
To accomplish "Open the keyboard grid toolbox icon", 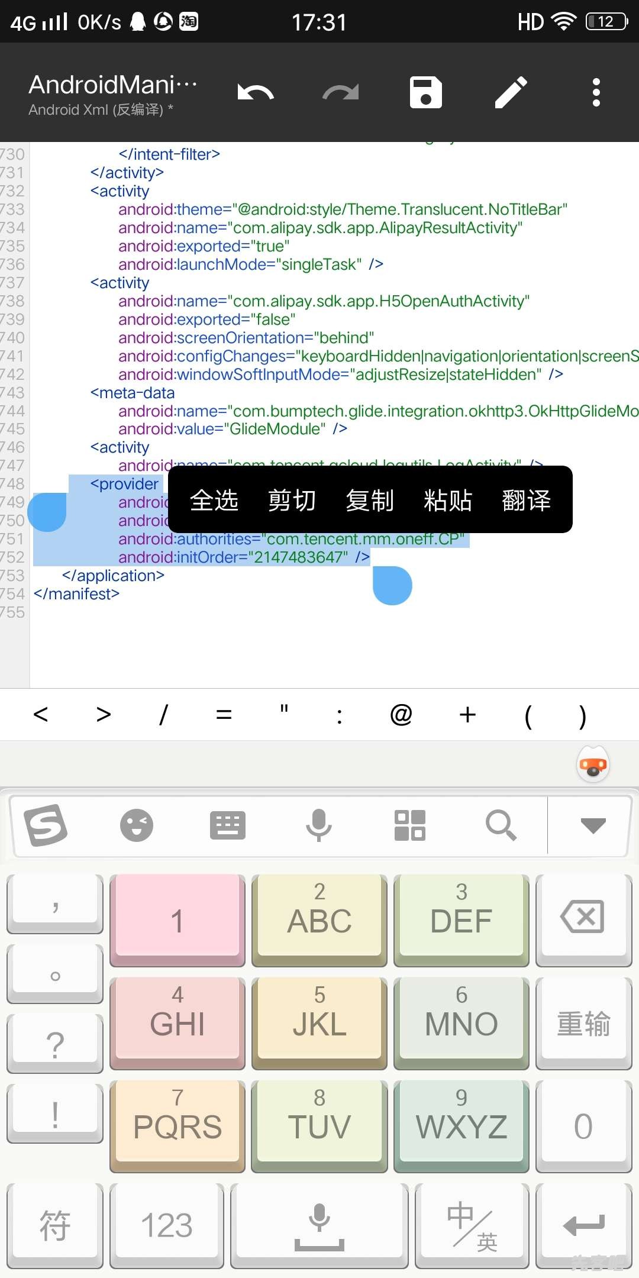I will [410, 825].
